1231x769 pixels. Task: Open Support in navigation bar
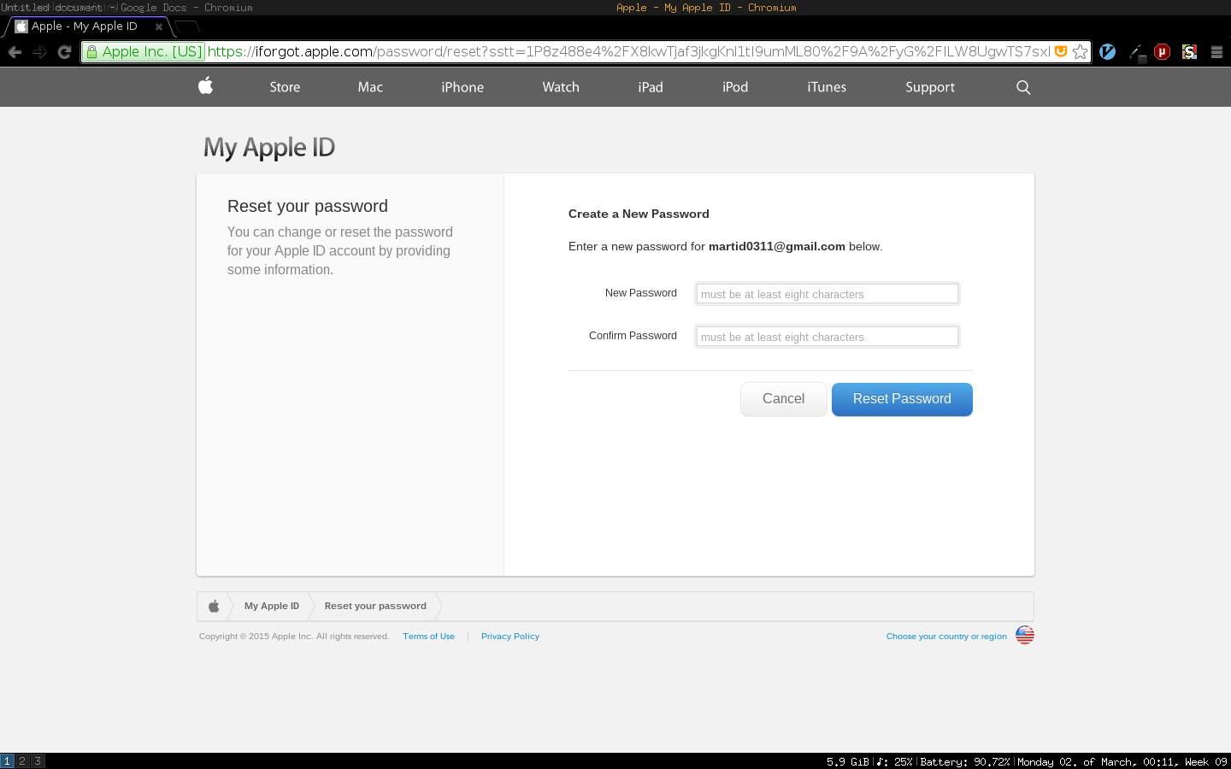(930, 87)
